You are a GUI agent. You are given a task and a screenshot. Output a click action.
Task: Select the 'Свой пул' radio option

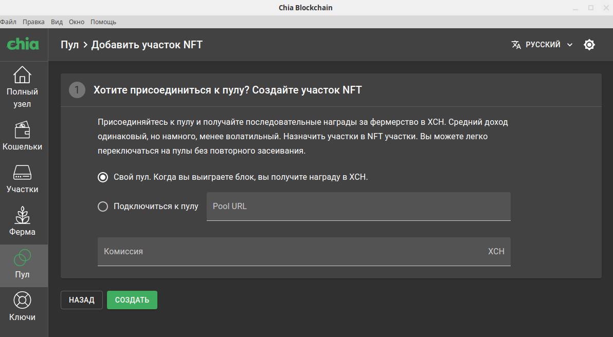click(103, 177)
